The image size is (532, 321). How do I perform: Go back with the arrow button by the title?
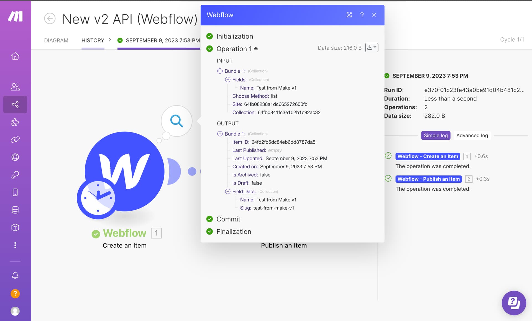click(x=50, y=19)
